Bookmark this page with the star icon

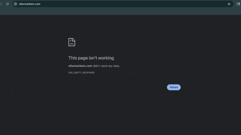tap(229, 4)
